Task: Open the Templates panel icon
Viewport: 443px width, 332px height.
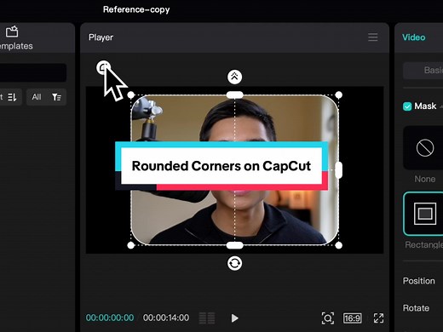Action: tap(12, 31)
